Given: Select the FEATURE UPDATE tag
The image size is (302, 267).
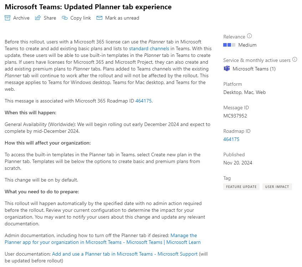Looking at the screenshot, I should click(x=241, y=186).
